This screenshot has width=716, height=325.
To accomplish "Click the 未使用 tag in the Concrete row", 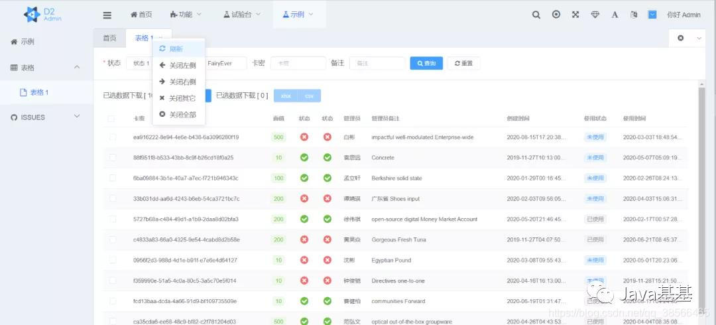I will [595, 157].
